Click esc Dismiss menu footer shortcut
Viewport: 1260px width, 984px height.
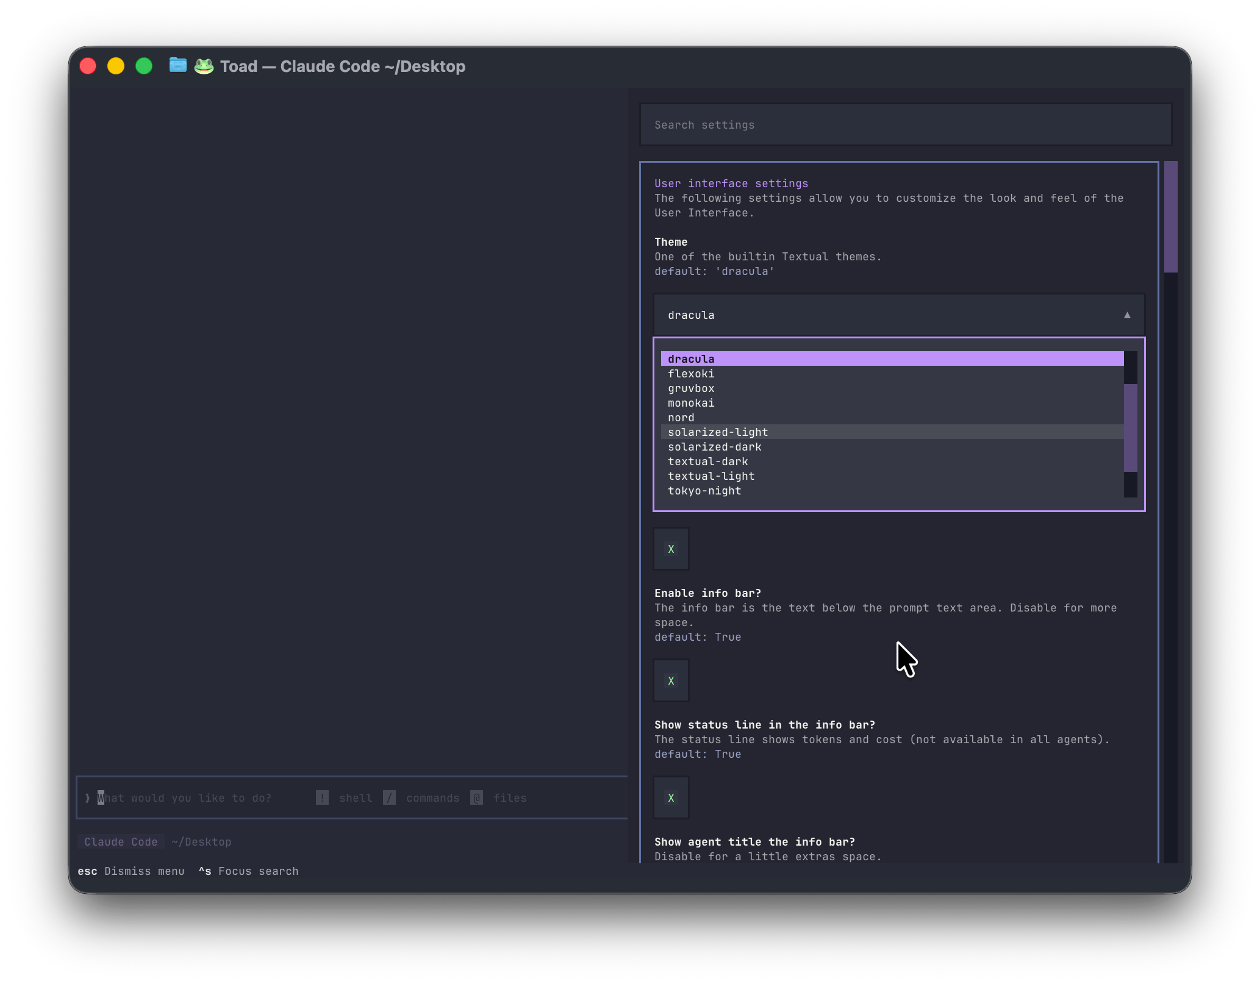click(131, 871)
